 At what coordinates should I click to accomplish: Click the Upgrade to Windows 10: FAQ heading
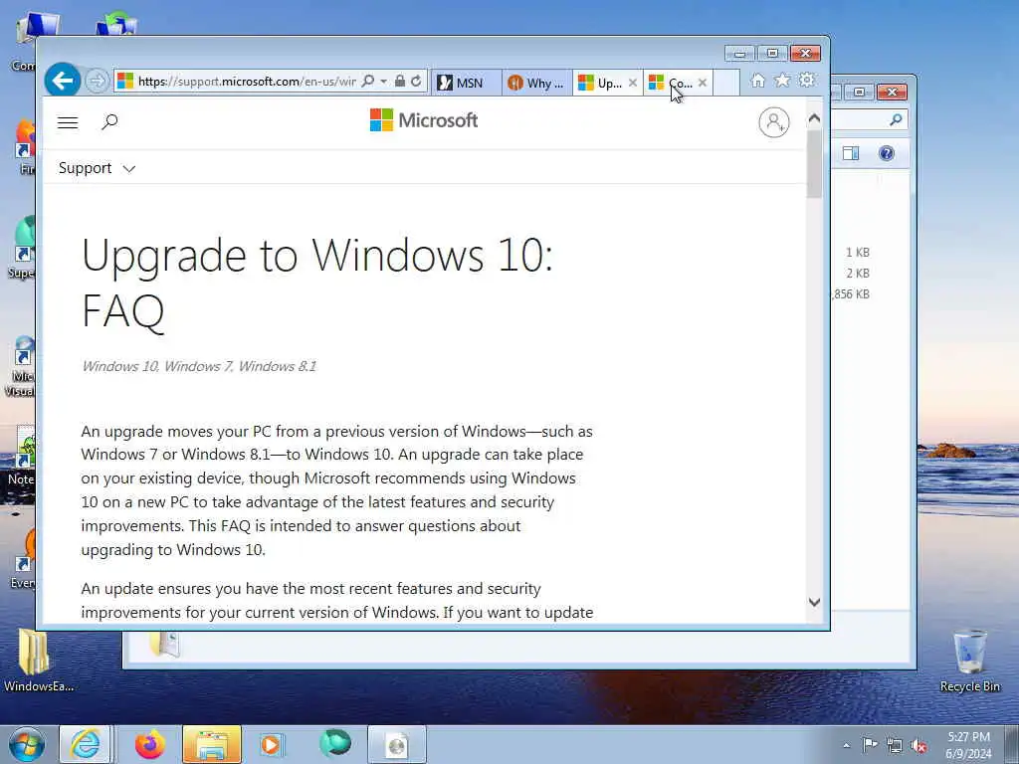(317, 283)
